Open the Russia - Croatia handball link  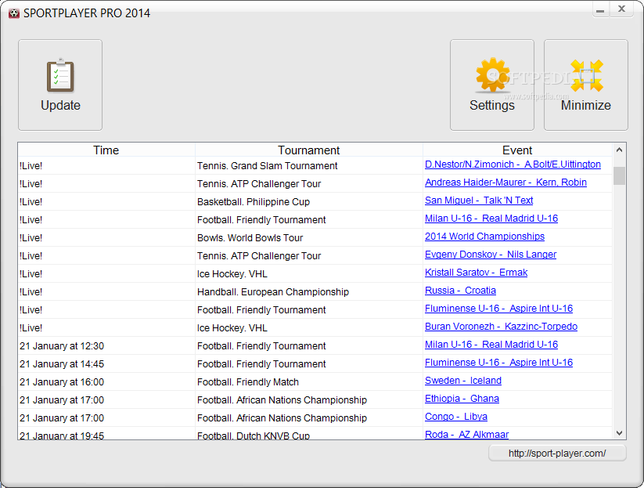coord(460,291)
